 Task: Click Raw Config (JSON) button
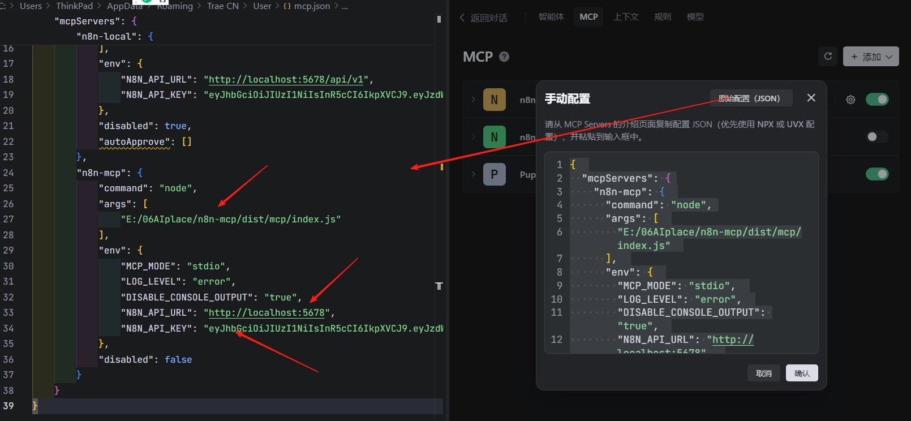click(751, 98)
